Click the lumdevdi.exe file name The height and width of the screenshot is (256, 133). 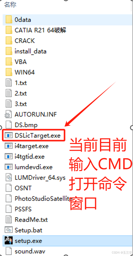(34, 167)
